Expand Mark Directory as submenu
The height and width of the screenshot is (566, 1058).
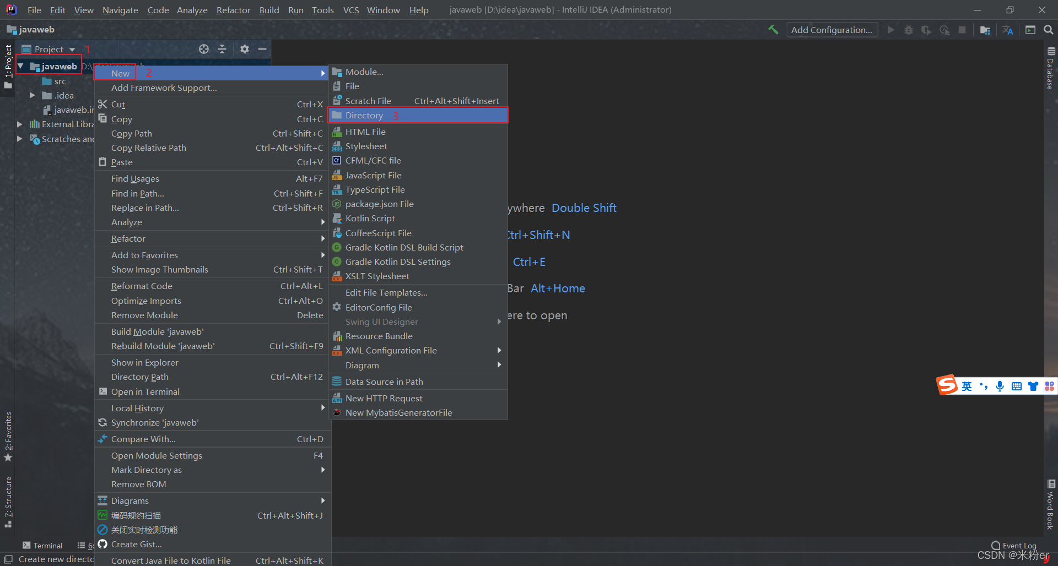click(x=213, y=470)
